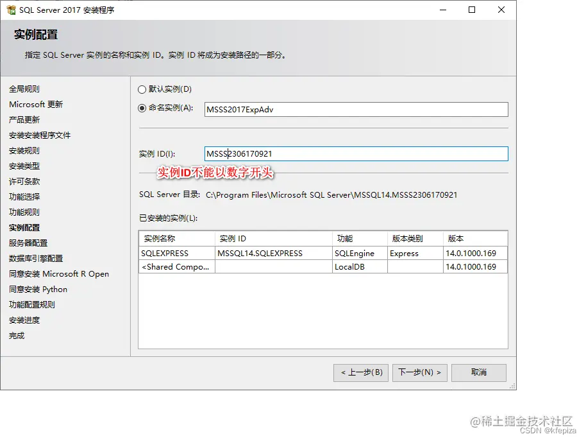选择"安装类型"步骤
Image resolution: width=586 pixels, height=441 pixels.
25,166
